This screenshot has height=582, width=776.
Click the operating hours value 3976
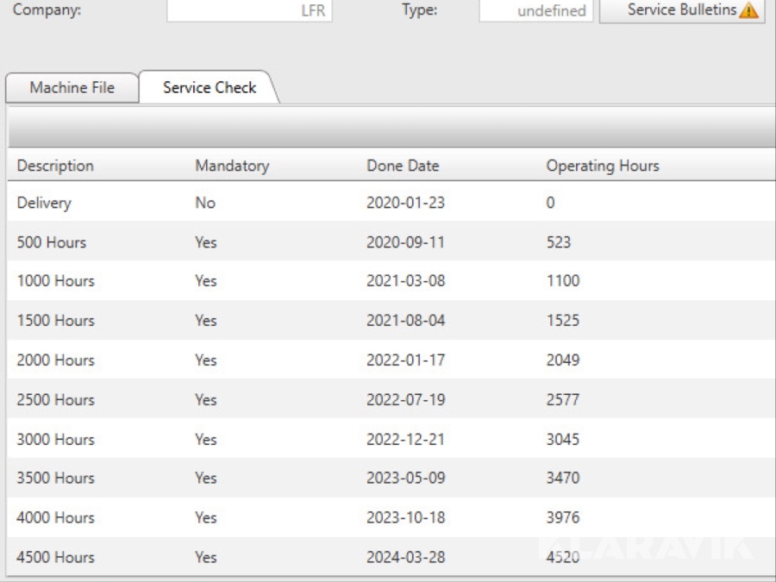click(563, 517)
